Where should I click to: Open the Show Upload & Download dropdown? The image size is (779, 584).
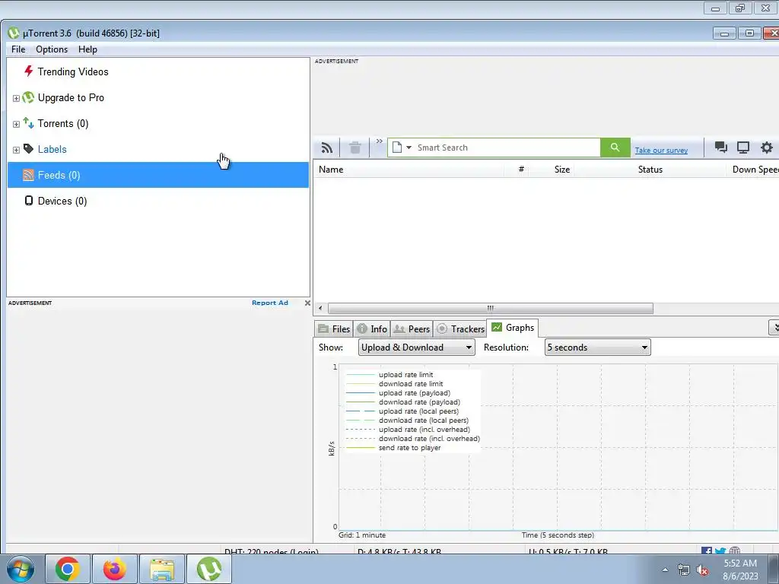[x=416, y=347]
